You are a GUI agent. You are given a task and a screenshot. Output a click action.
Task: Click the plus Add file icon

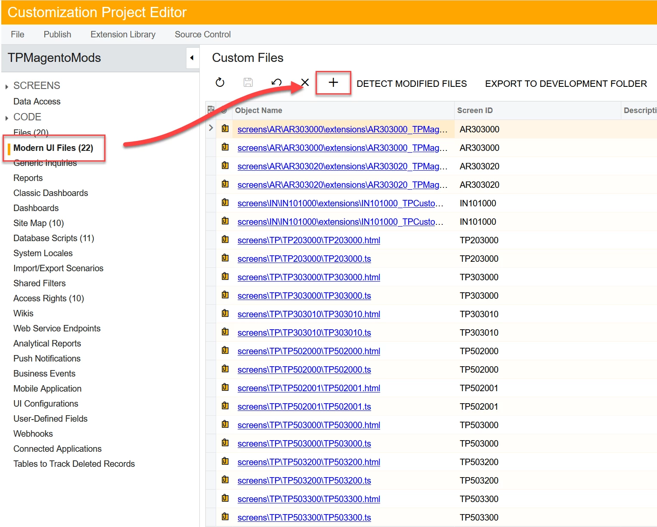pyautogui.click(x=333, y=83)
